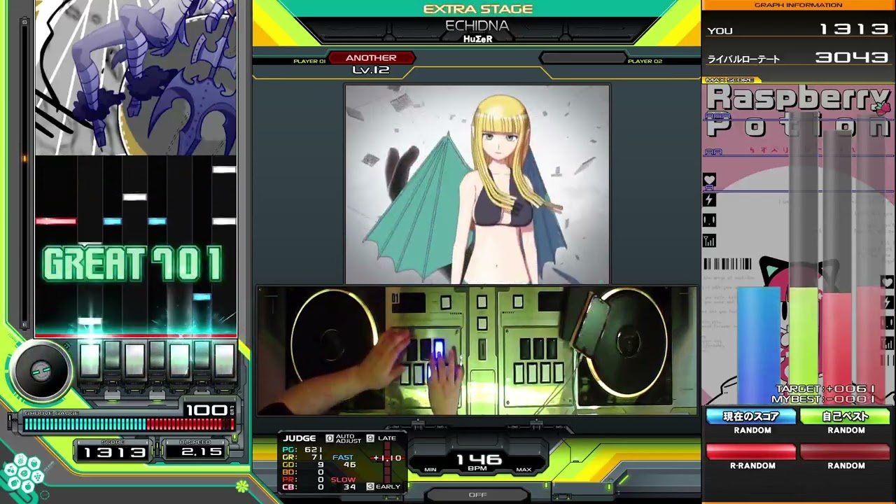Click the artist name HuΣeR
The height and width of the screenshot is (504, 896).
(x=477, y=39)
